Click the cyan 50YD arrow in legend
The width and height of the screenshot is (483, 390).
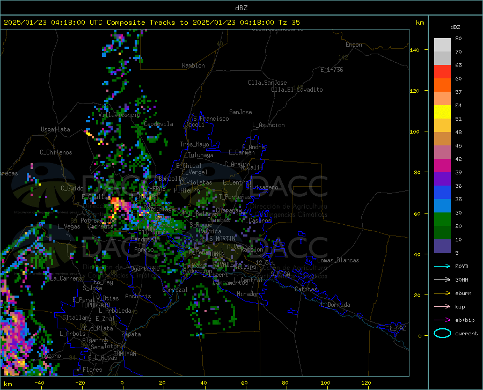[x=442, y=266]
